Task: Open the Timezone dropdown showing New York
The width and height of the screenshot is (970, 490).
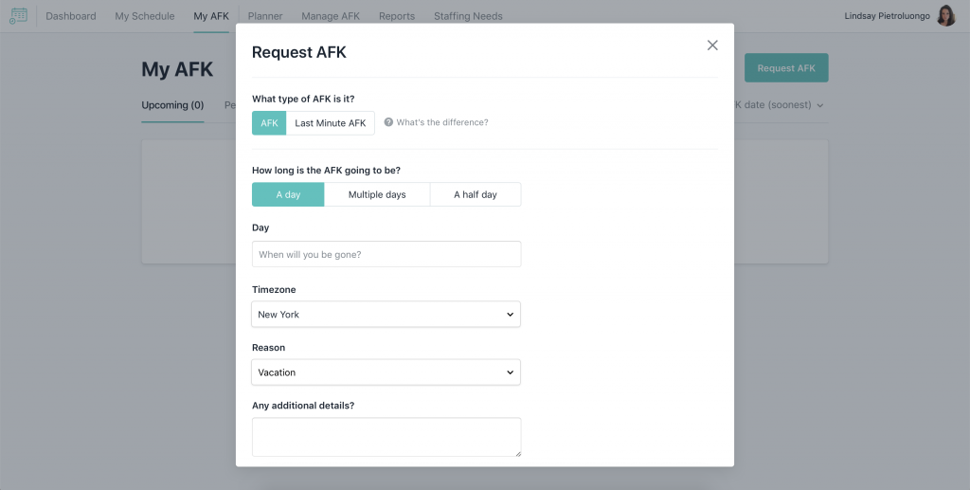Action: (x=386, y=314)
